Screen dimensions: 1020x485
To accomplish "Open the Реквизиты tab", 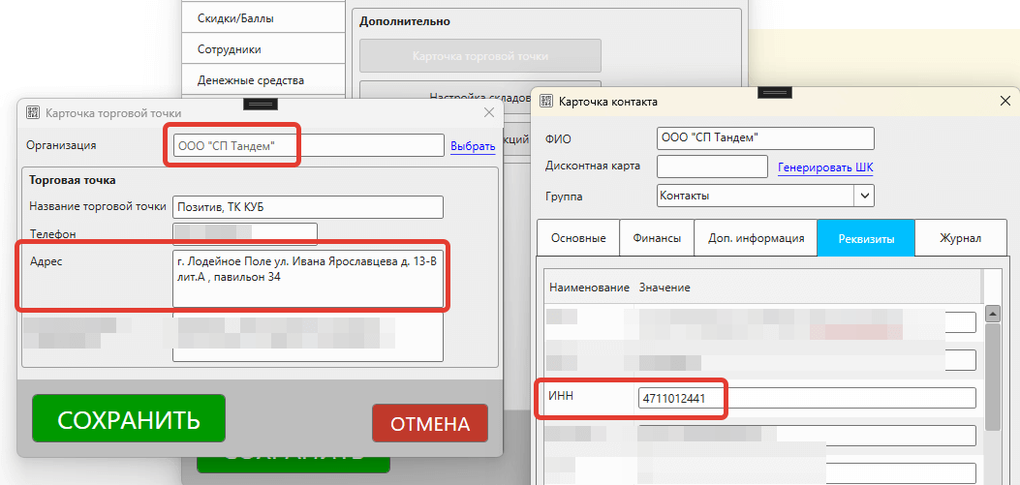I will point(865,238).
